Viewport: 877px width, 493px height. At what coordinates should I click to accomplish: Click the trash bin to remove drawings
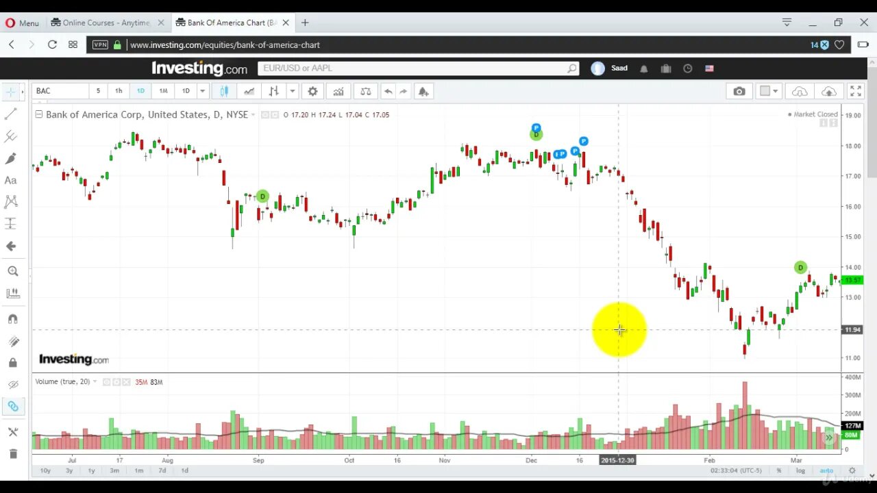(x=12, y=453)
